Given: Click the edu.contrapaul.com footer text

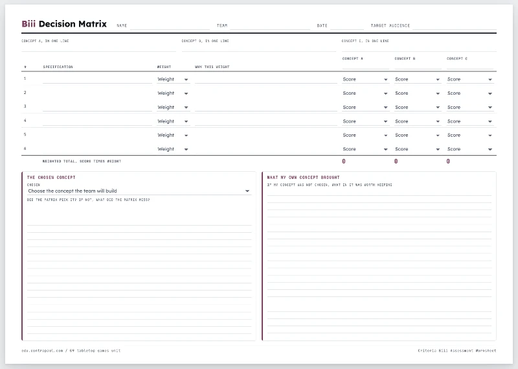Looking at the screenshot, I should [71, 350].
